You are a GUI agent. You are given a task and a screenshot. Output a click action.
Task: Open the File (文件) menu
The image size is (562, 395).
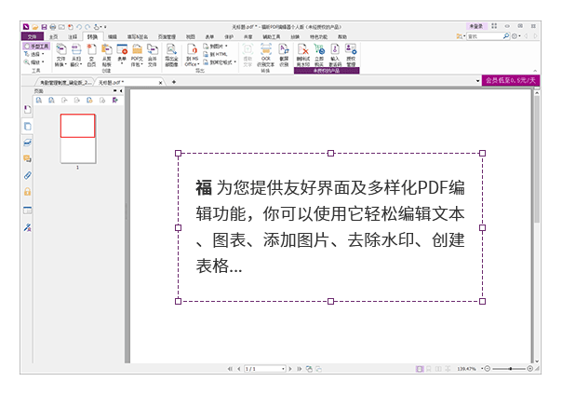point(31,35)
